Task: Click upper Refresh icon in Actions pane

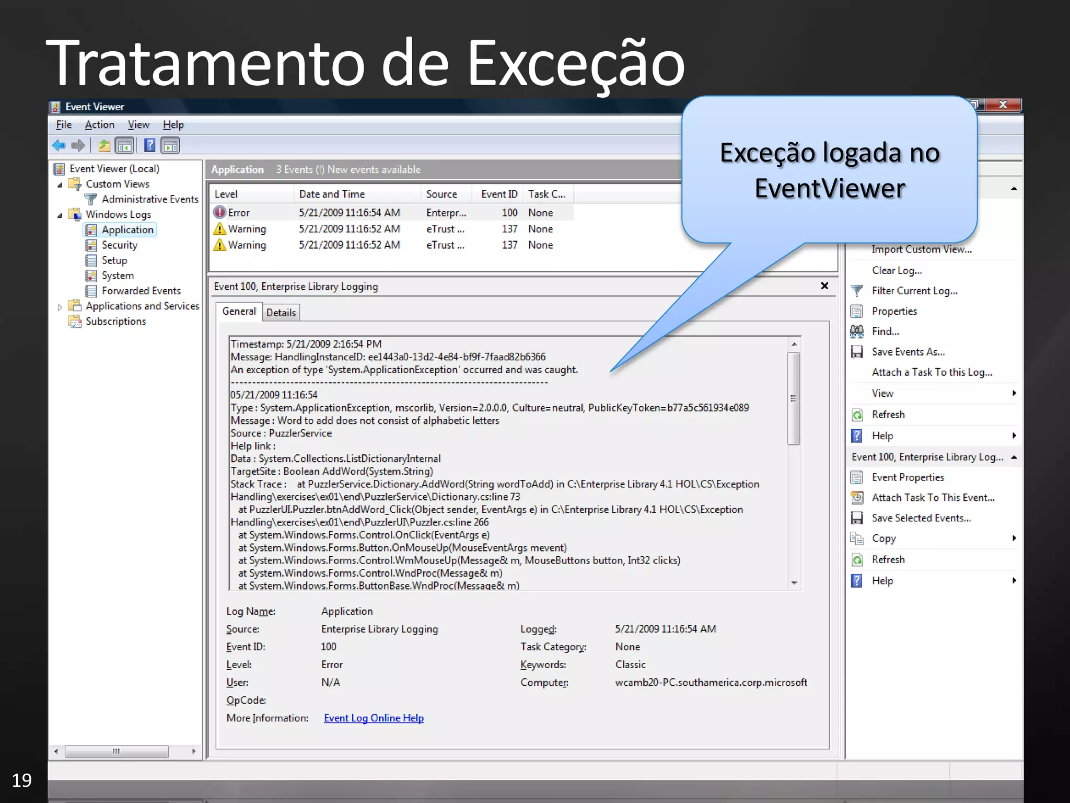Action: click(x=857, y=415)
